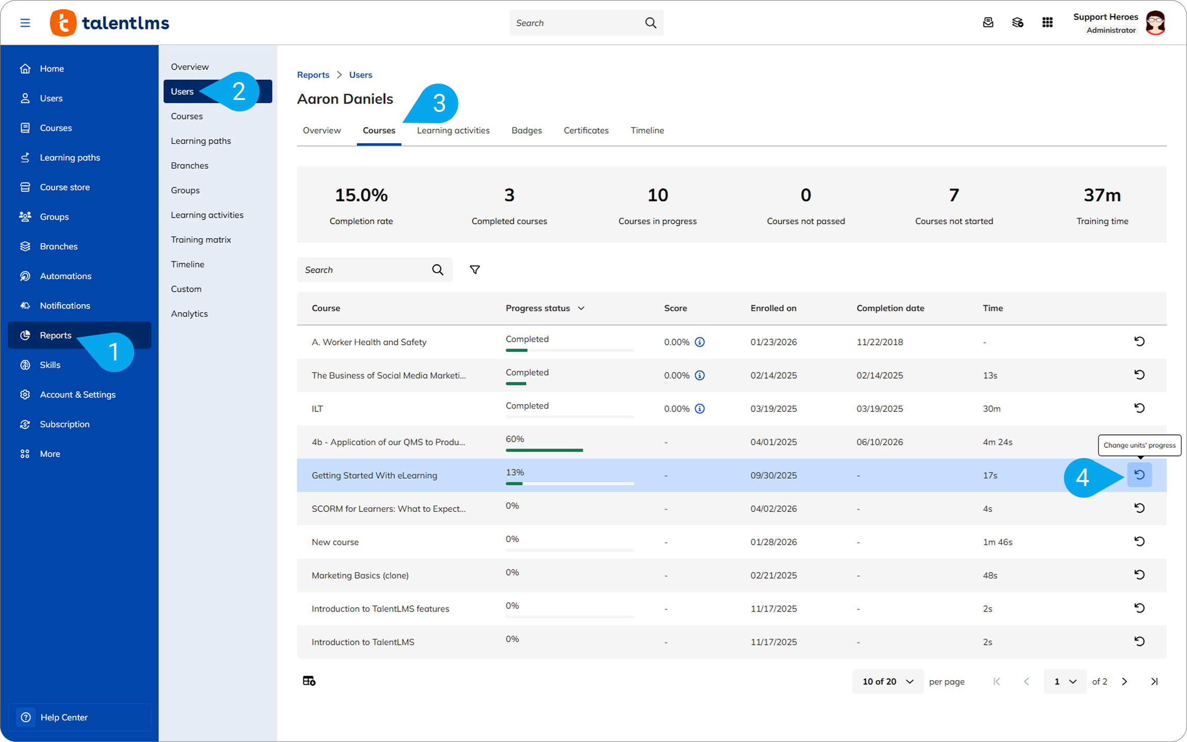
Task: Change units' progress for New course
Action: point(1140,542)
